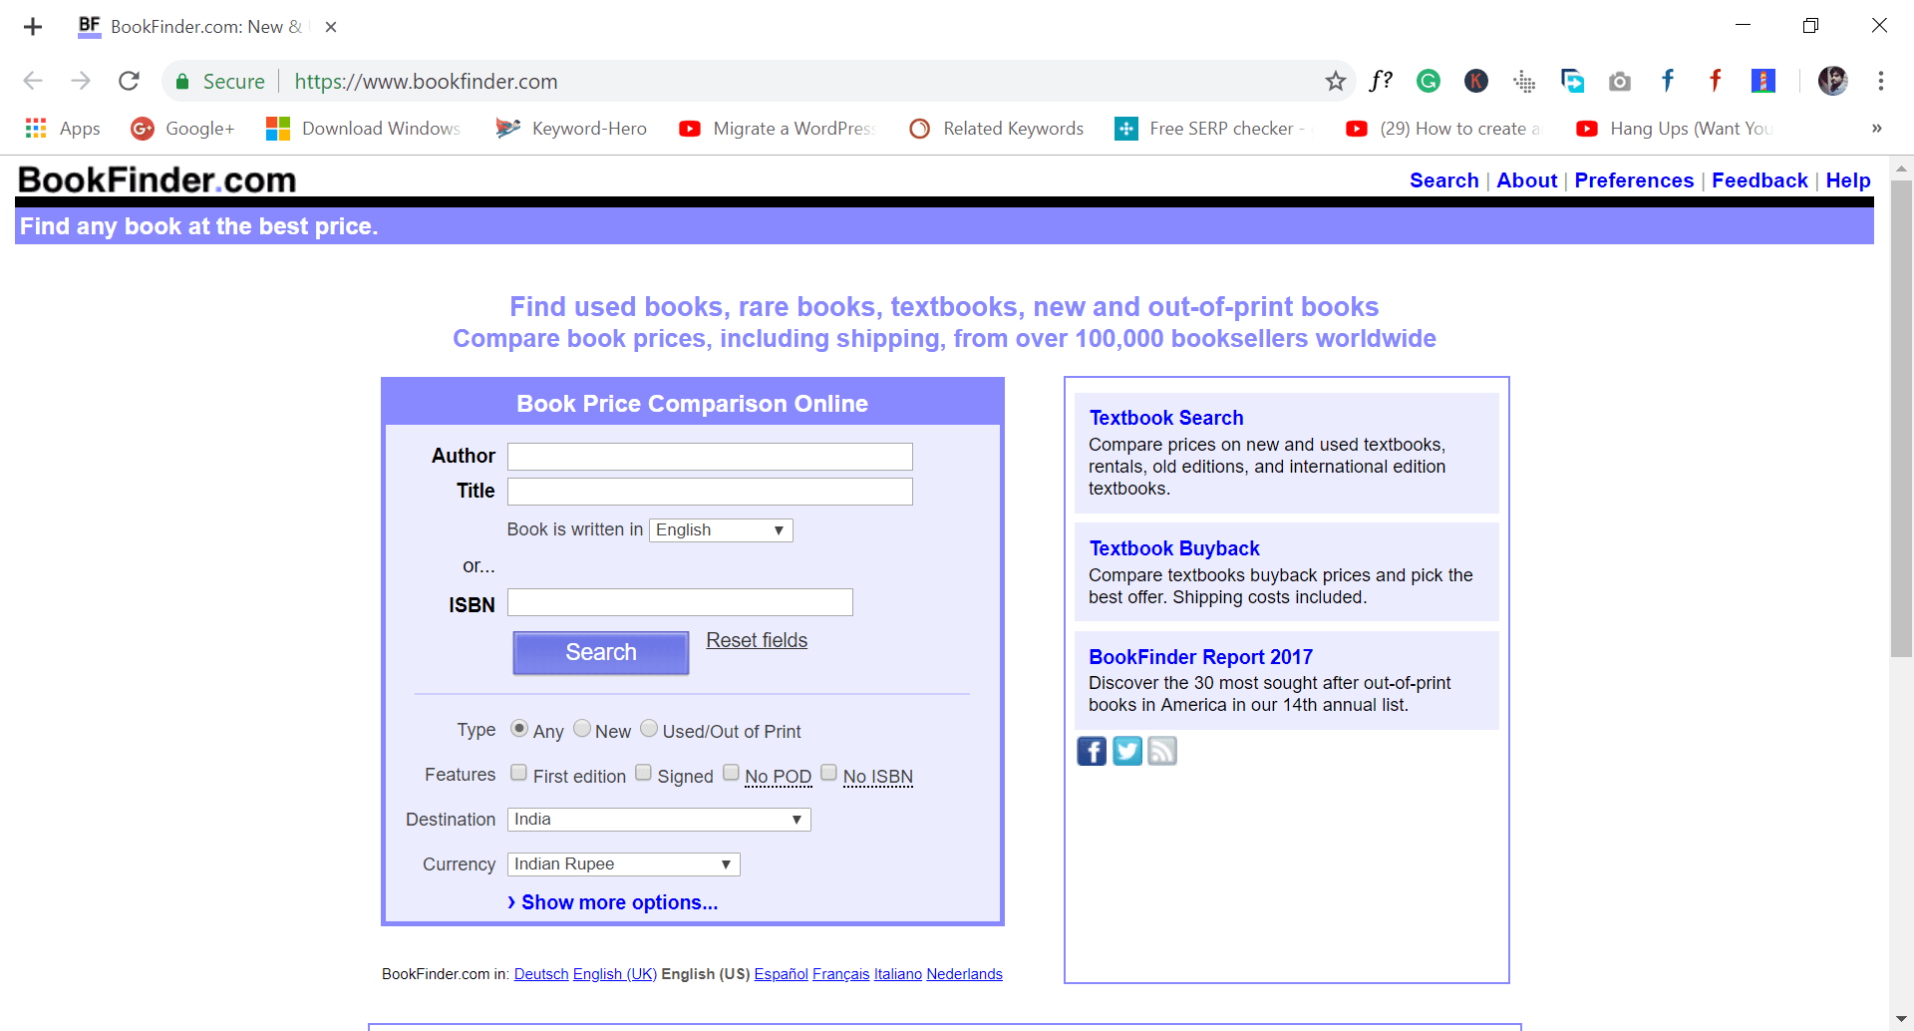Open a new tab with the plus icon
1914x1031 pixels.
[x=33, y=27]
